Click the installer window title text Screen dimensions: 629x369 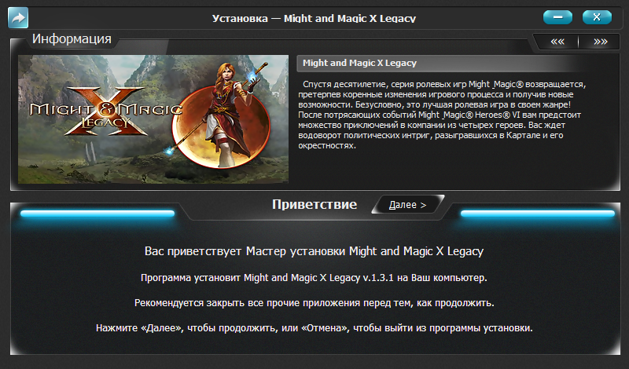tap(314, 17)
